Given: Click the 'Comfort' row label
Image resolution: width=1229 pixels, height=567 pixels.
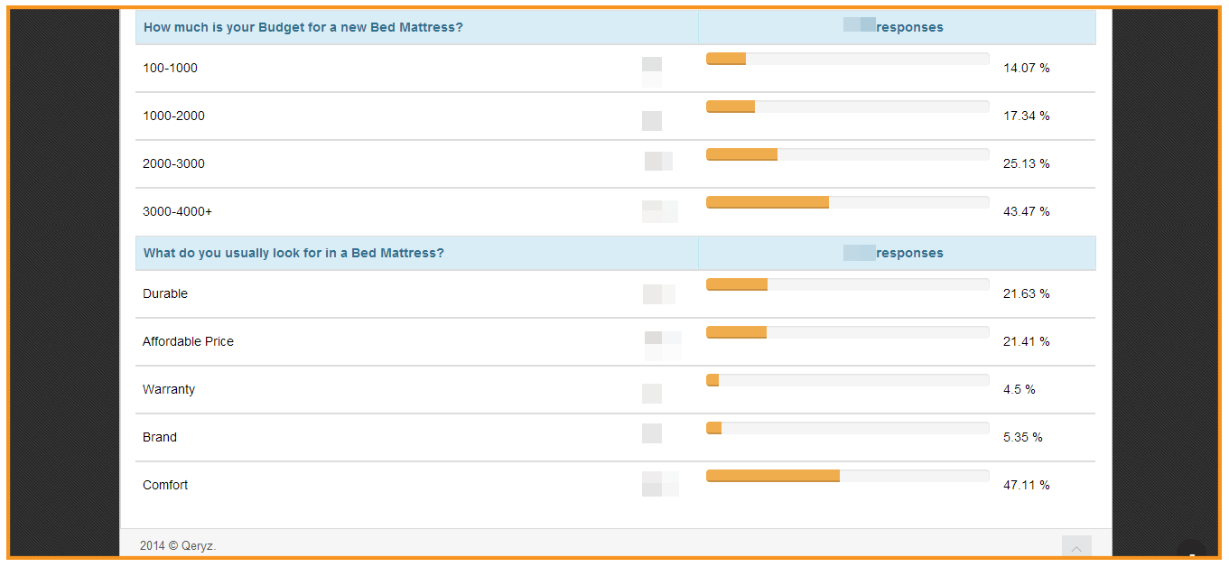Looking at the screenshot, I should (x=165, y=485).
